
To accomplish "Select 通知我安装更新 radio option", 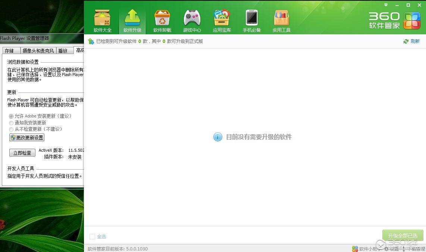I will click(x=11, y=123).
